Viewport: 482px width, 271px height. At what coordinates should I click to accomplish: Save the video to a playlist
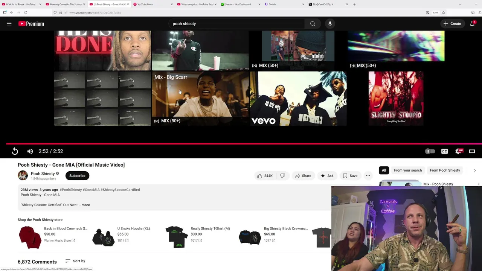coord(350,176)
